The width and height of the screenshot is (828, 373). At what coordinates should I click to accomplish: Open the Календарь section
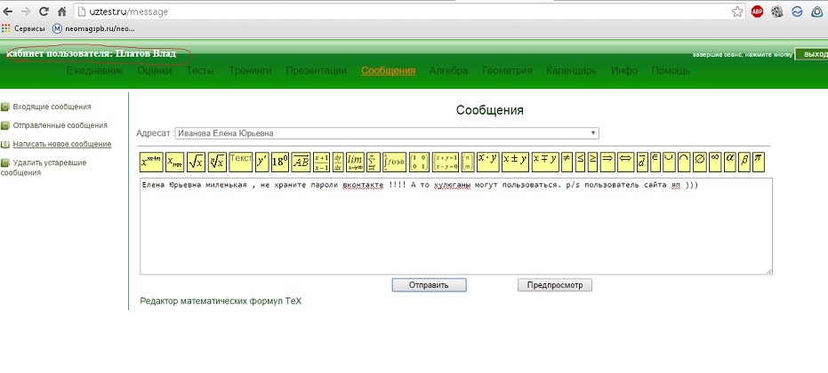click(x=572, y=71)
